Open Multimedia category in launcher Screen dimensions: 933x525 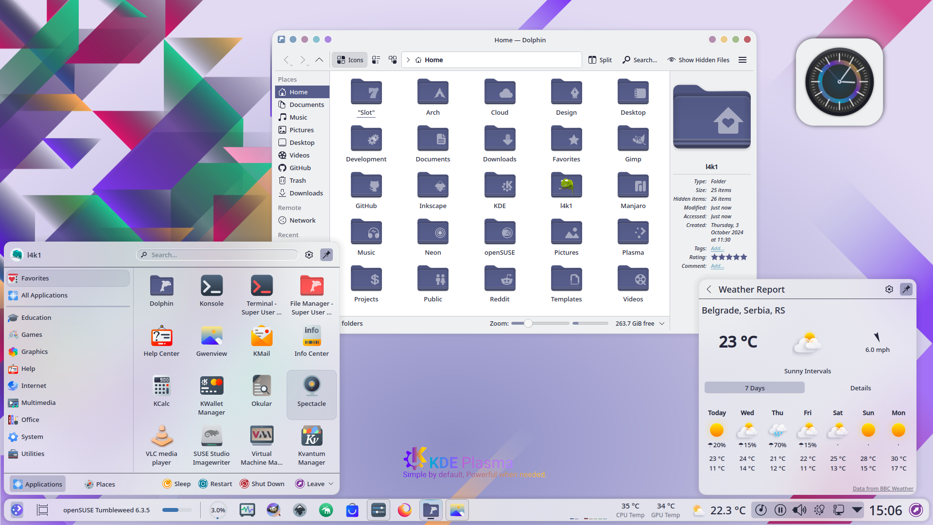tap(68, 402)
